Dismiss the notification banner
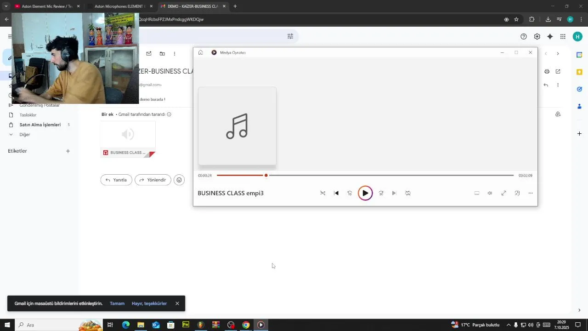 (177, 303)
